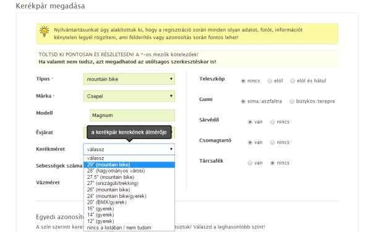Click the 'Csomagtartó' field label

[215, 140]
